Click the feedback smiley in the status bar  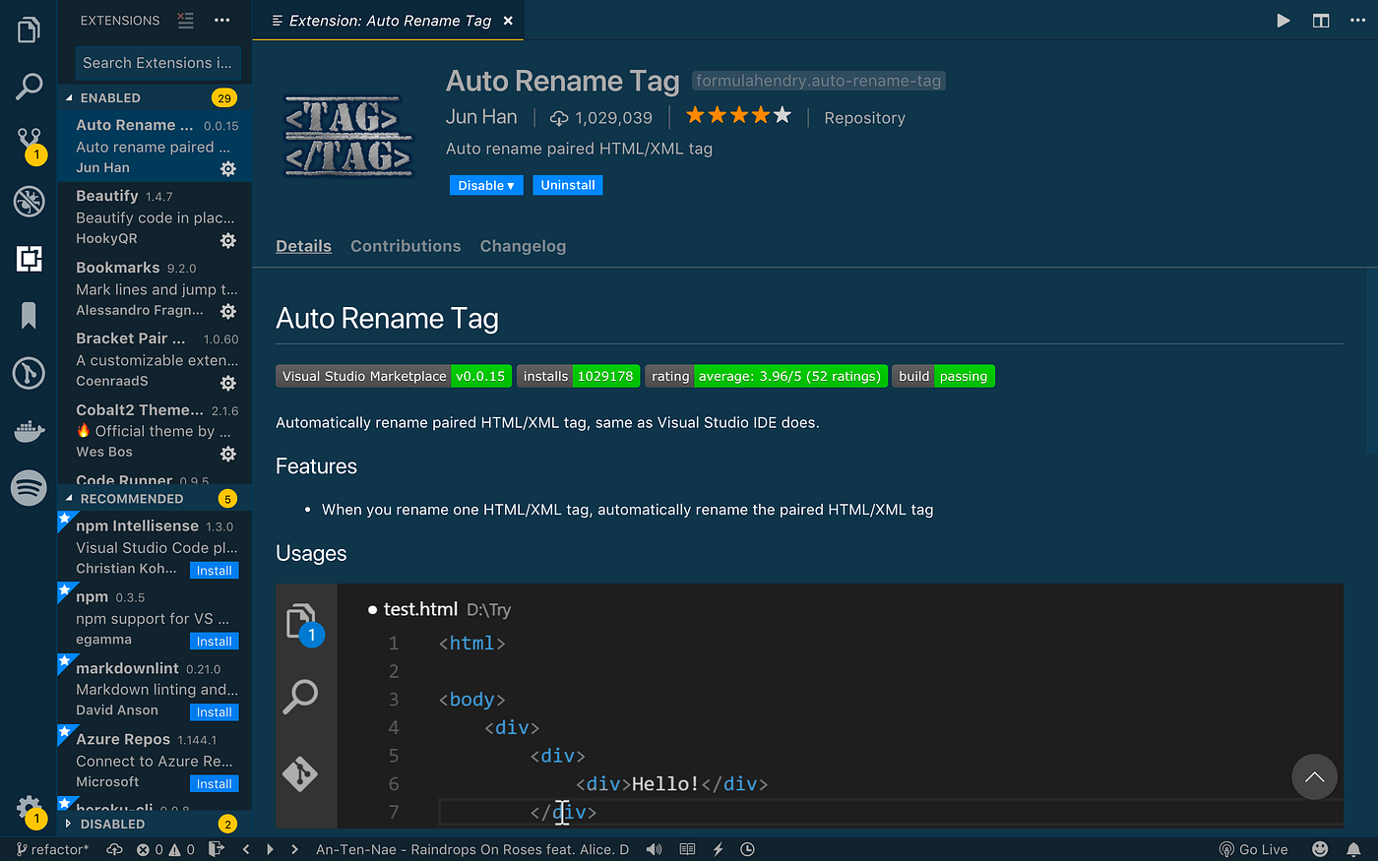click(1321, 848)
